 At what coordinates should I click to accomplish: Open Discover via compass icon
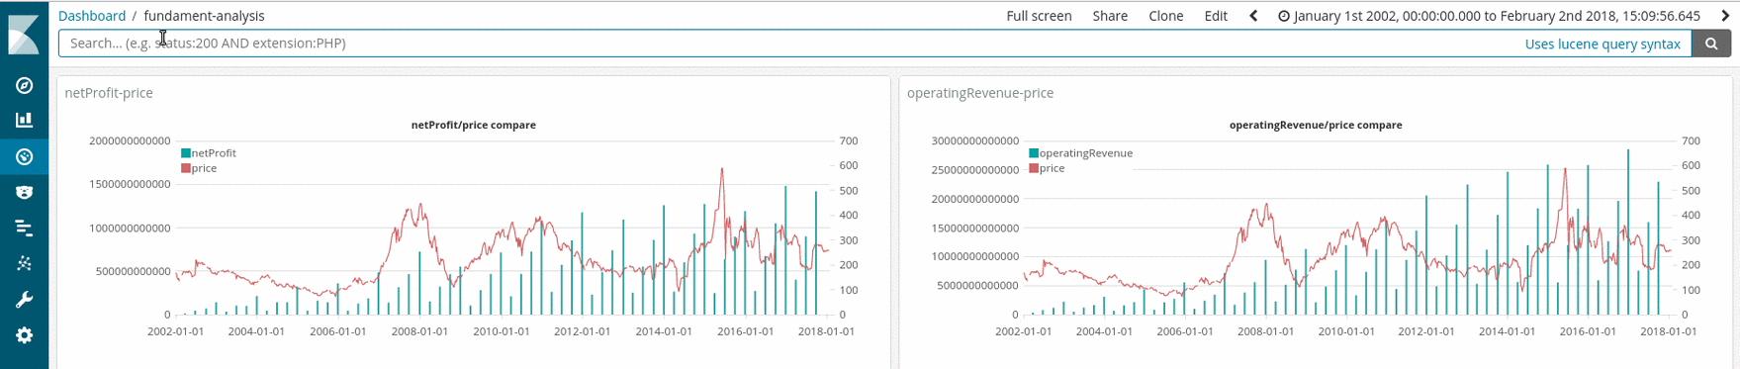pos(24,86)
